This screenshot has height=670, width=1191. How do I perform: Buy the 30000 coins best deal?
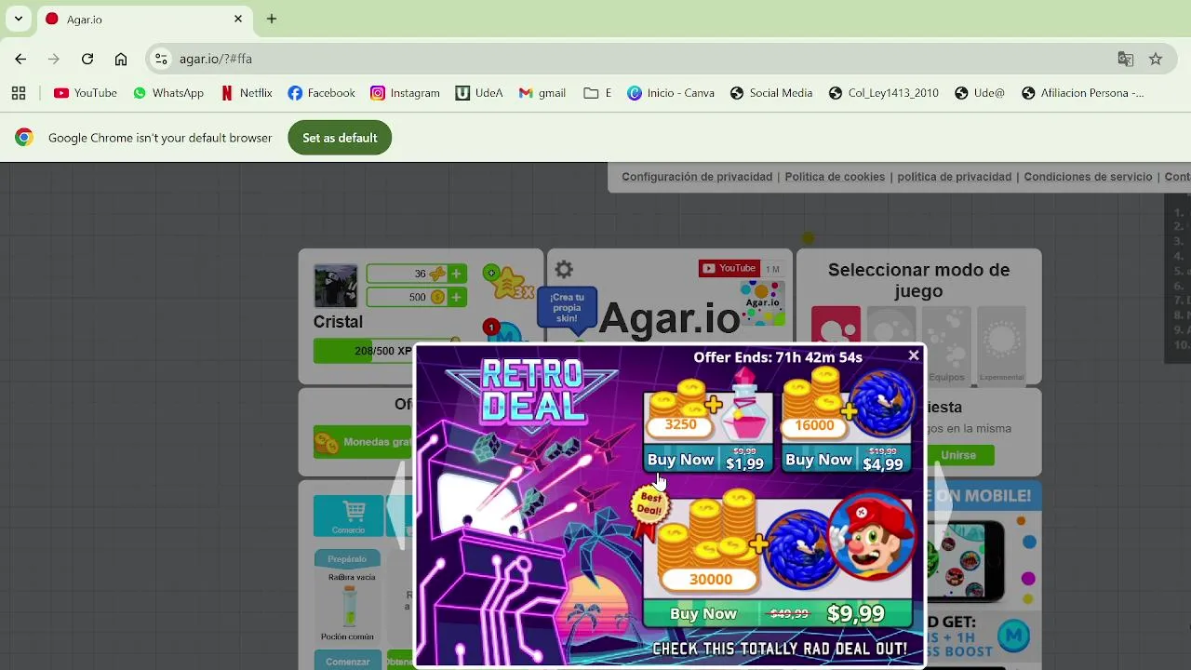coord(778,613)
